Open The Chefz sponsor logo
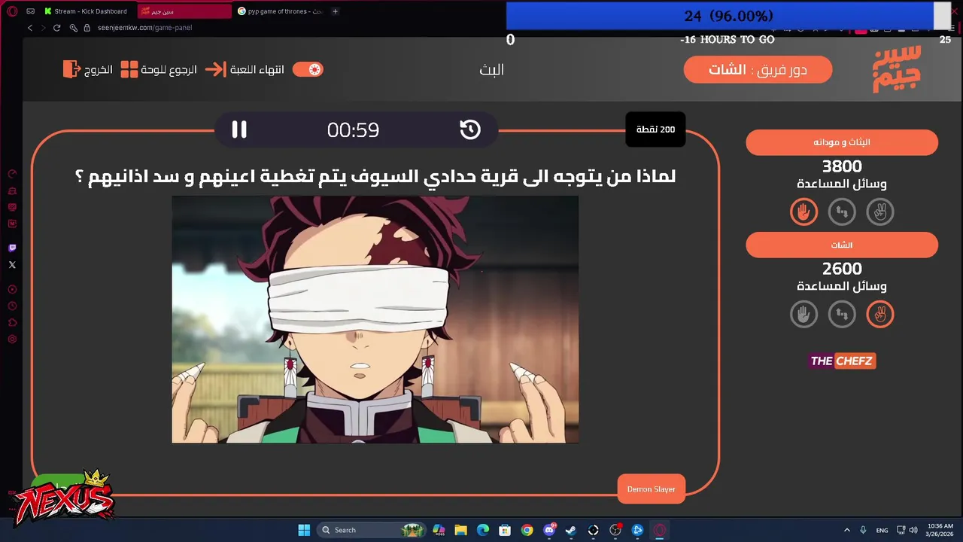The width and height of the screenshot is (963, 542). click(842, 361)
